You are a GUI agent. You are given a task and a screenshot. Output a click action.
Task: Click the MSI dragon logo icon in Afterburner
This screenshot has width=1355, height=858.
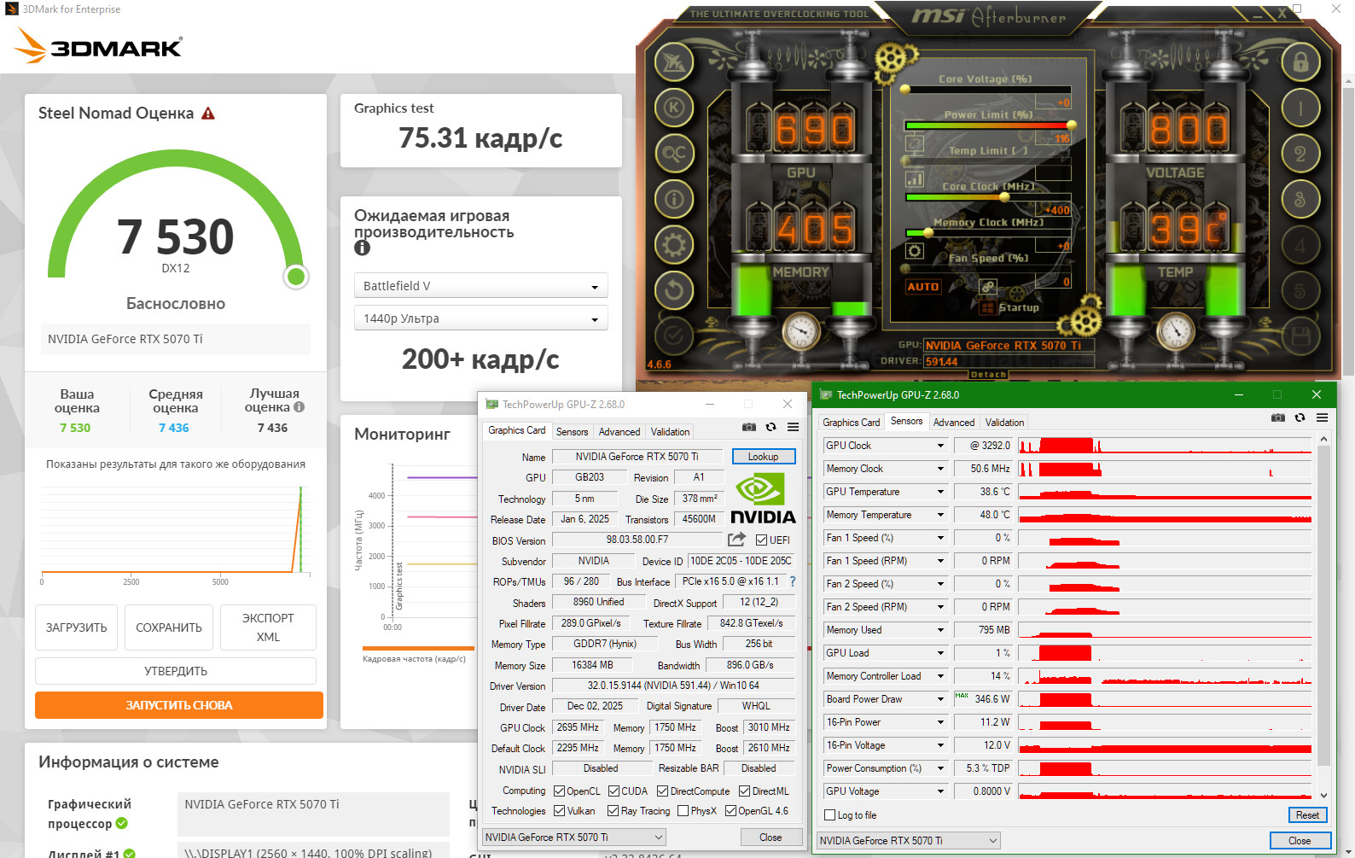(x=674, y=62)
